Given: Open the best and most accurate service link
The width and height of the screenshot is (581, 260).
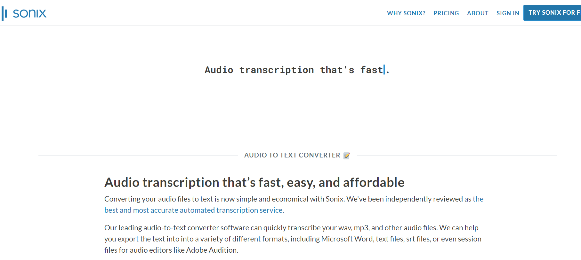Looking at the screenshot, I should click(x=193, y=210).
